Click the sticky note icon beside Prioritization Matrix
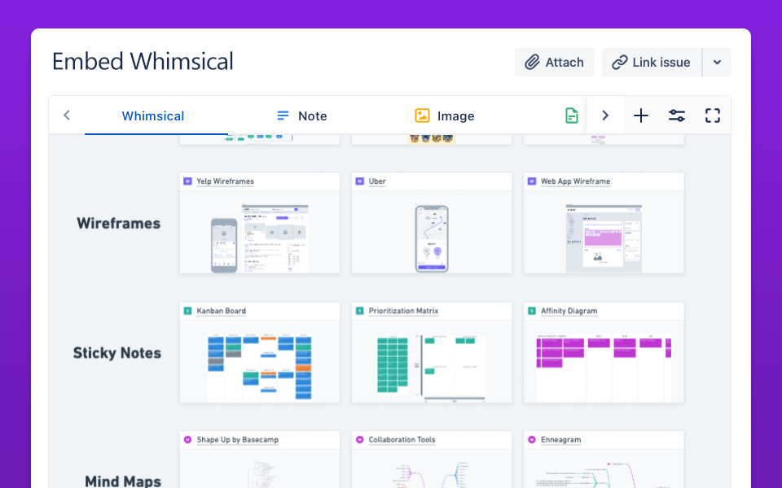The width and height of the screenshot is (782, 488). pos(359,311)
